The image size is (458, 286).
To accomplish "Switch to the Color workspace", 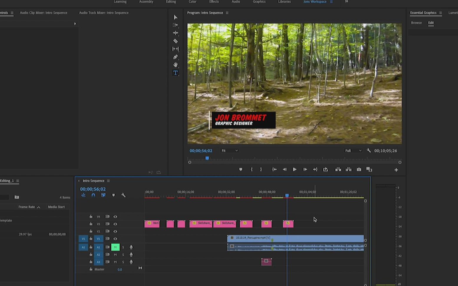I will point(192,1).
